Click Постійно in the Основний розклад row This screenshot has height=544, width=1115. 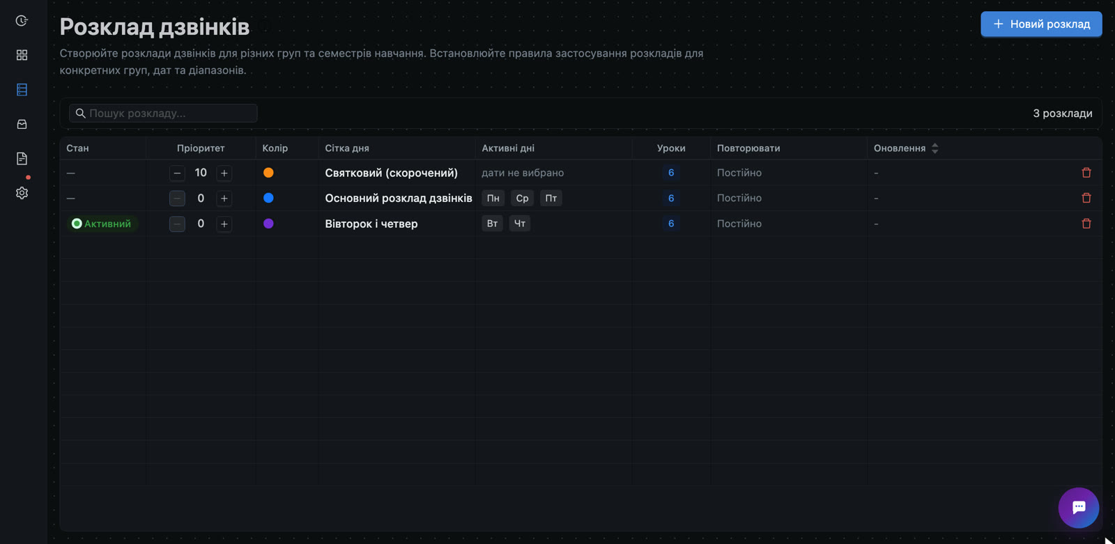coord(739,198)
